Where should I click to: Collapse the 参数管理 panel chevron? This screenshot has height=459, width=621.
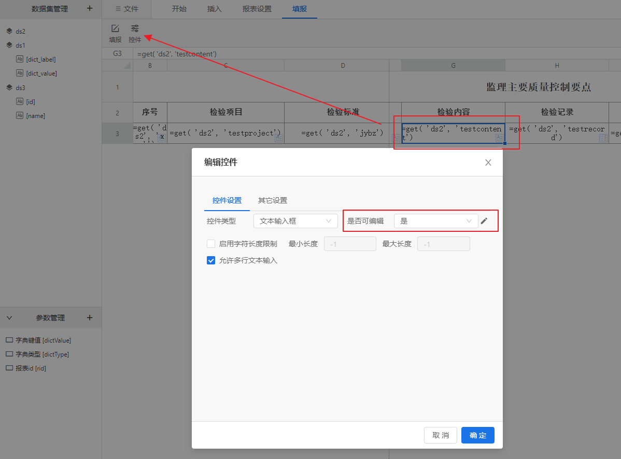tap(9, 318)
